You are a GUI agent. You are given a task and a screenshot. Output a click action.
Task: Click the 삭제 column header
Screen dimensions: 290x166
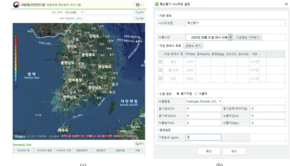tap(138, 151)
